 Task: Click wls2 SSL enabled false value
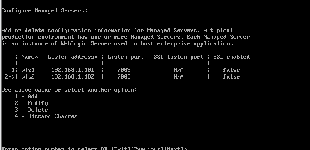coord(231,76)
